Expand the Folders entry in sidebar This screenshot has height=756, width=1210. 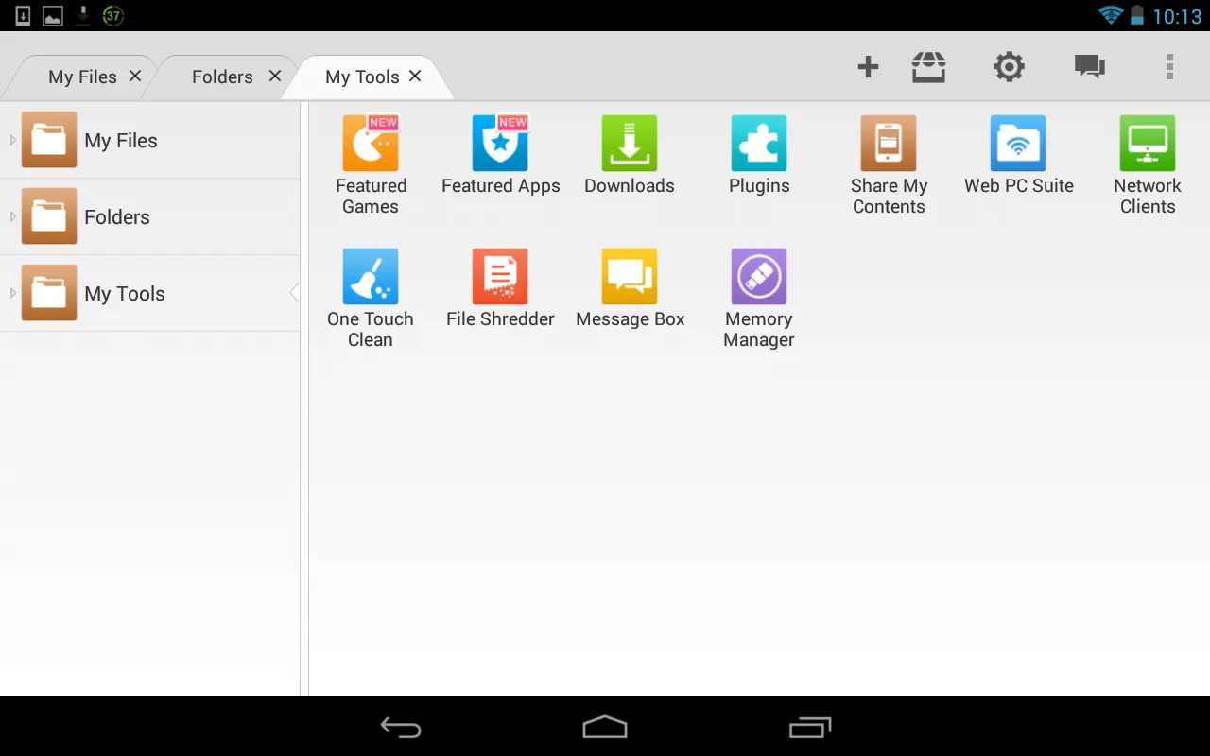(13, 216)
